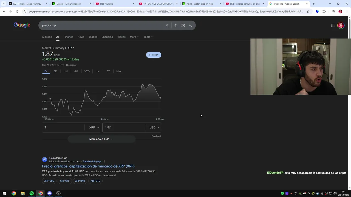Click the XRP USD chip

pyautogui.click(x=49, y=181)
